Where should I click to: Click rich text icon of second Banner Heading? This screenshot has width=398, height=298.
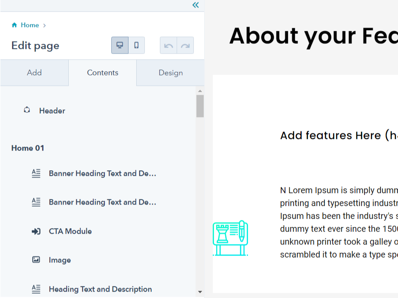36,202
